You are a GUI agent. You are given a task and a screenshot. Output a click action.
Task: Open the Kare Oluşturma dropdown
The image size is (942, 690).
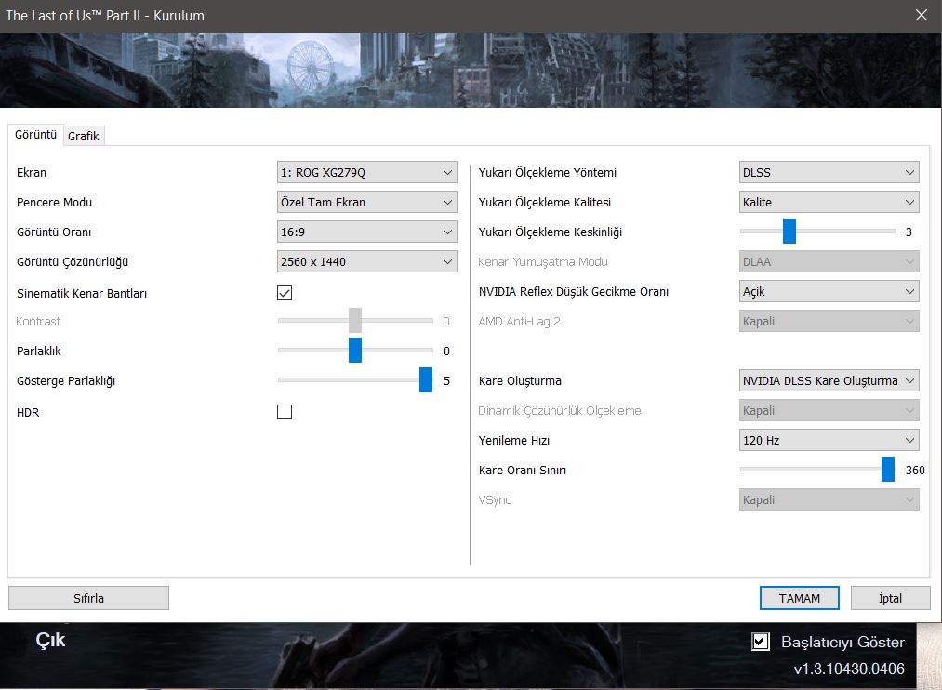pyautogui.click(x=829, y=380)
